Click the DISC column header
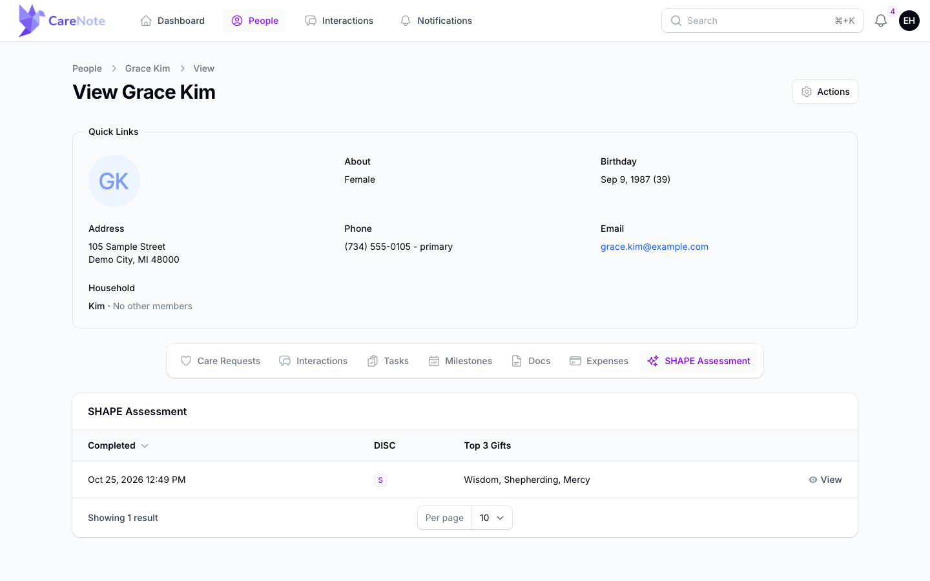This screenshot has height=581, width=930. pyautogui.click(x=385, y=445)
